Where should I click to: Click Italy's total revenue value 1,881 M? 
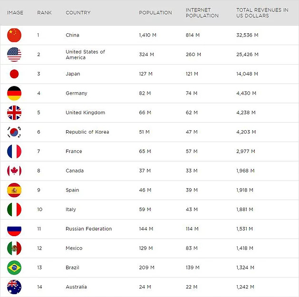pos(245,210)
